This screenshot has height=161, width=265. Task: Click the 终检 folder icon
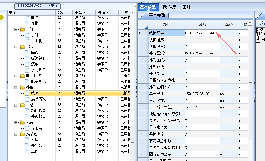(x=22, y=105)
